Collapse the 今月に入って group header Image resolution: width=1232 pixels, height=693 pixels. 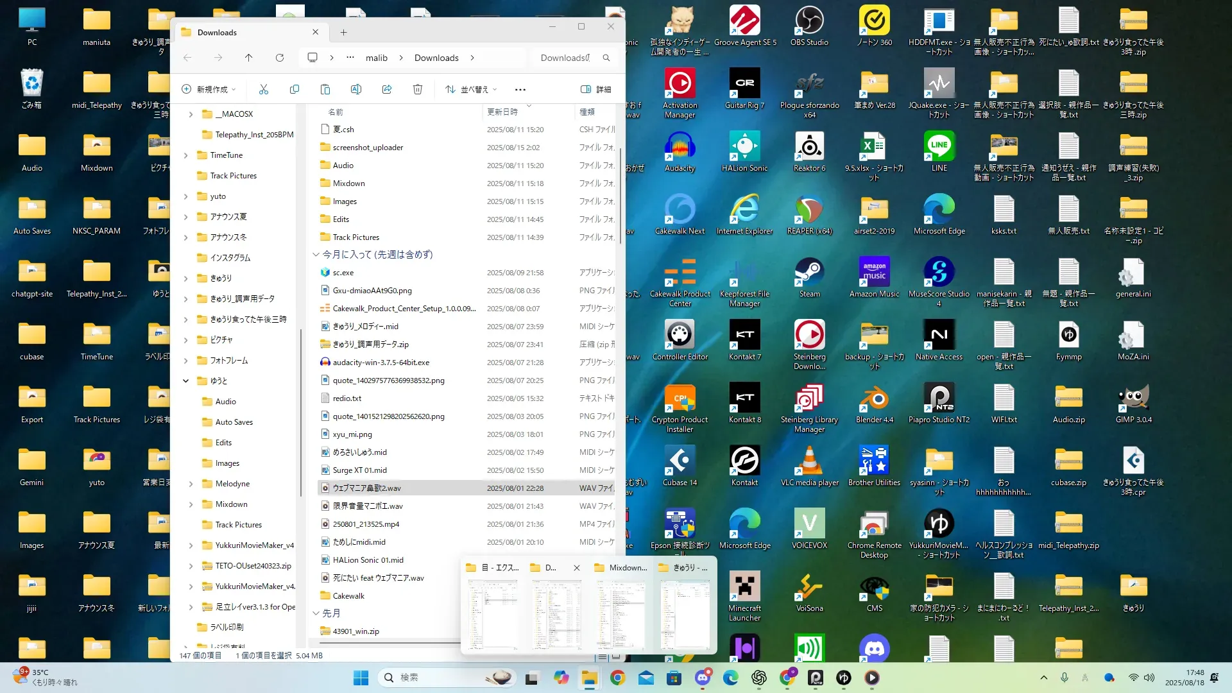tap(316, 255)
